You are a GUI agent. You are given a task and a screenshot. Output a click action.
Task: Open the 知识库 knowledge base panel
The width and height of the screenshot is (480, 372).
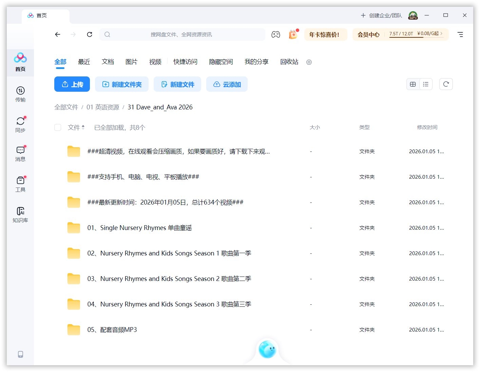pyautogui.click(x=20, y=214)
